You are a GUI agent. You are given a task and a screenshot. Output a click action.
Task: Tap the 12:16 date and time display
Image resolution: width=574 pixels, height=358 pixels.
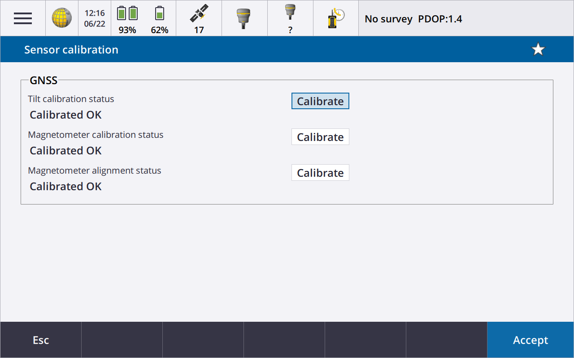click(x=95, y=18)
